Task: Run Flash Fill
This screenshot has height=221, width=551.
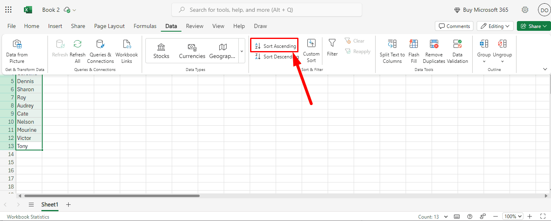Action: click(414, 51)
